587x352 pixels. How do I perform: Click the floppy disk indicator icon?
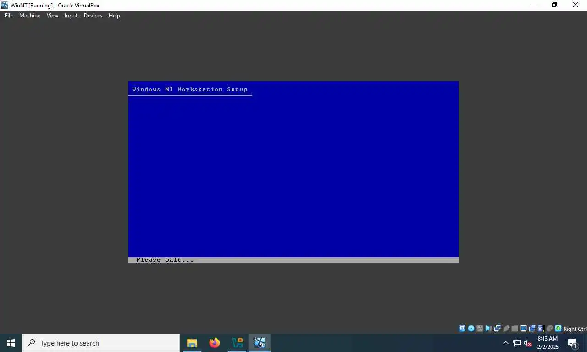480,329
